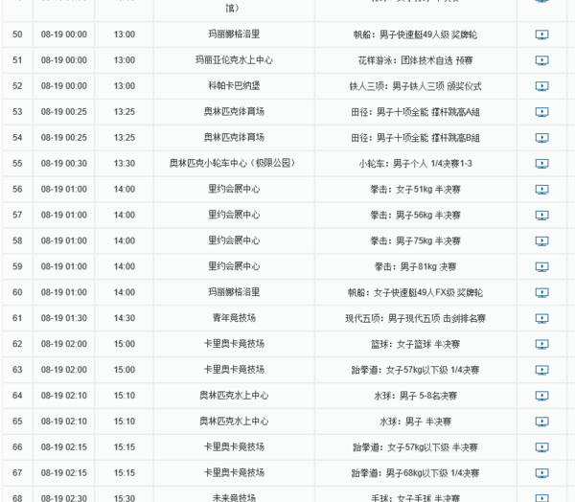Select event 篮球：女子篮球 半决赛
575x502 pixels.
415,344
